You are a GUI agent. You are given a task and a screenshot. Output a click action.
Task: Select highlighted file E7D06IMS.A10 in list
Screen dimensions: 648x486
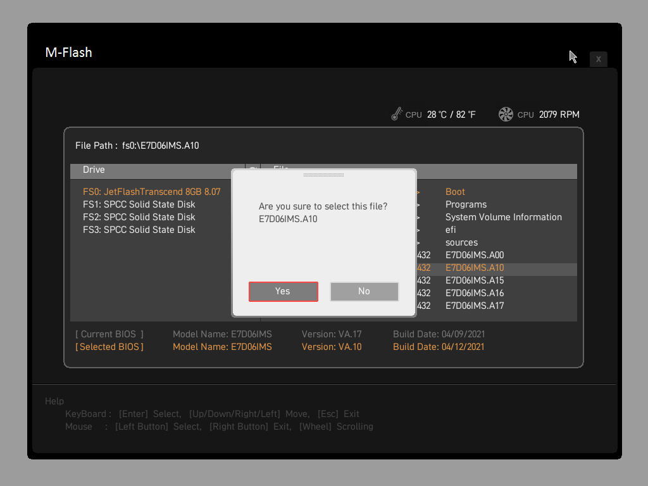tap(475, 268)
